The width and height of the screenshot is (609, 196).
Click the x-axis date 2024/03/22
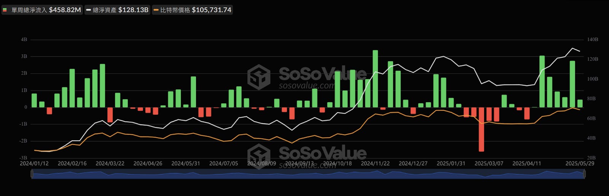tap(110, 163)
